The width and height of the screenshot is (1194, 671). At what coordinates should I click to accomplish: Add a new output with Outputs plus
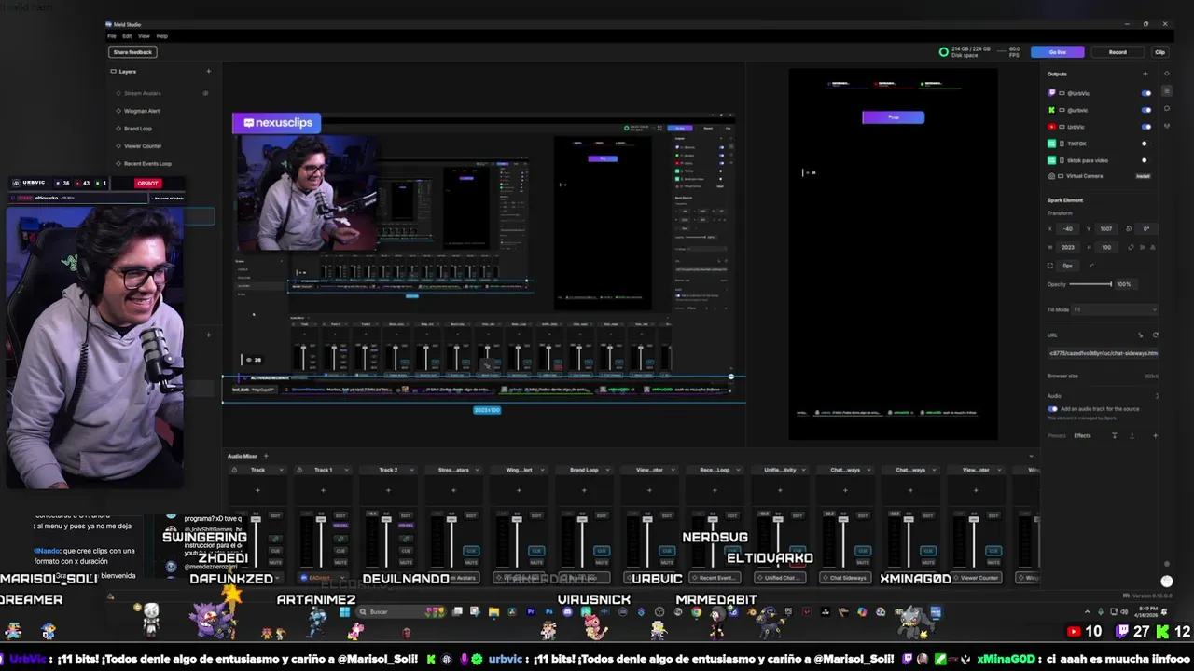click(1145, 74)
